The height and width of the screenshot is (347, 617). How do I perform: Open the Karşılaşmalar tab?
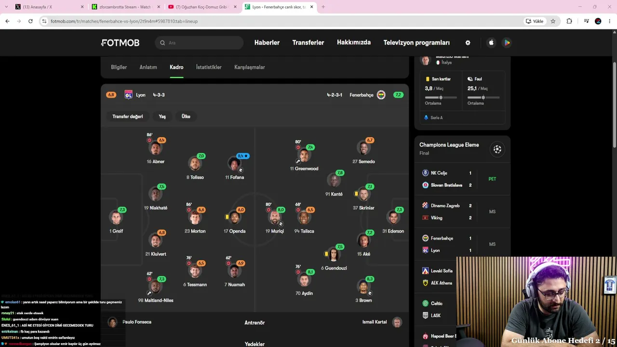[x=250, y=67]
